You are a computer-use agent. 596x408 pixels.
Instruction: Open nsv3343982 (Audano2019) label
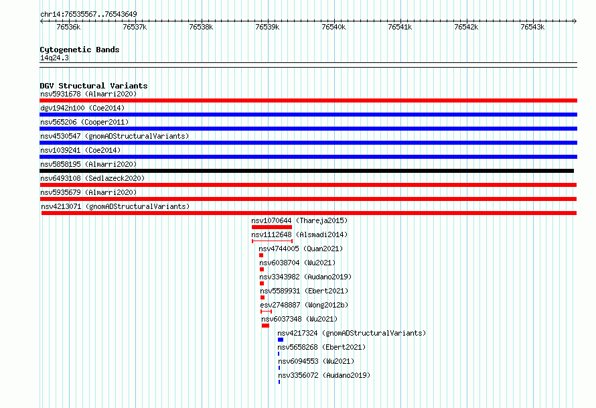[x=305, y=277]
